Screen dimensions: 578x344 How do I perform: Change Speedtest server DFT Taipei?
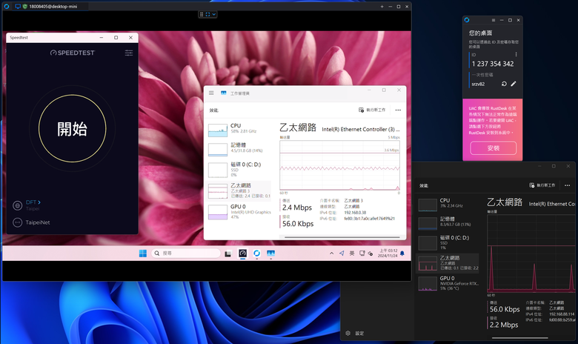[x=33, y=205]
